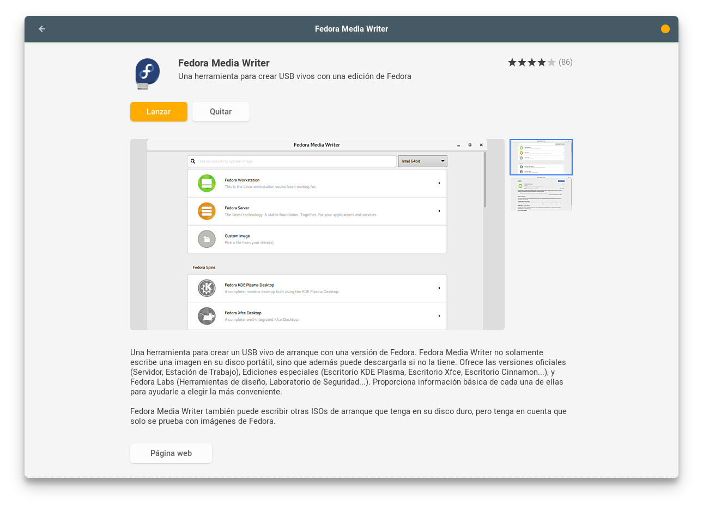
Task: Click the Xfce Desktop mouse icon
Action: click(207, 316)
